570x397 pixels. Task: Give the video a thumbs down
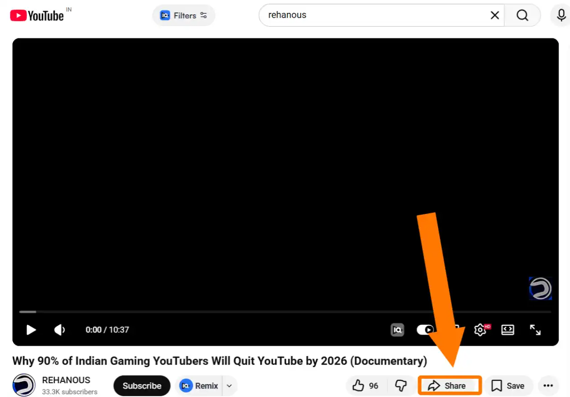coord(401,385)
